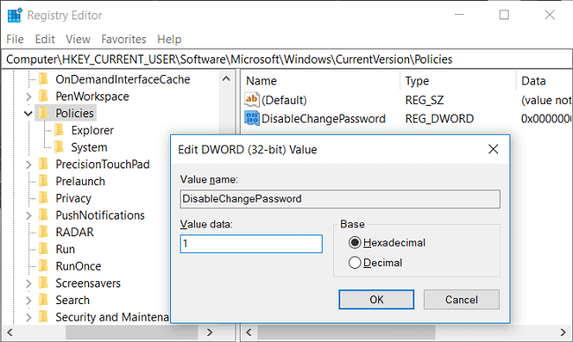Select the System folder icon under Policies

(x=59, y=147)
